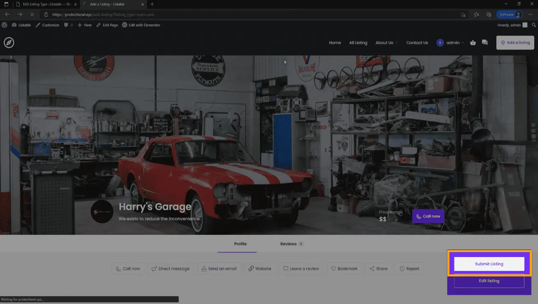Open the shopping basket icon
538x304 pixels.
[473, 42]
